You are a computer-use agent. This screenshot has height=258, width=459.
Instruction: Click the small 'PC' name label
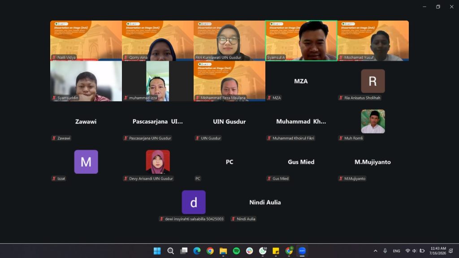click(x=198, y=178)
